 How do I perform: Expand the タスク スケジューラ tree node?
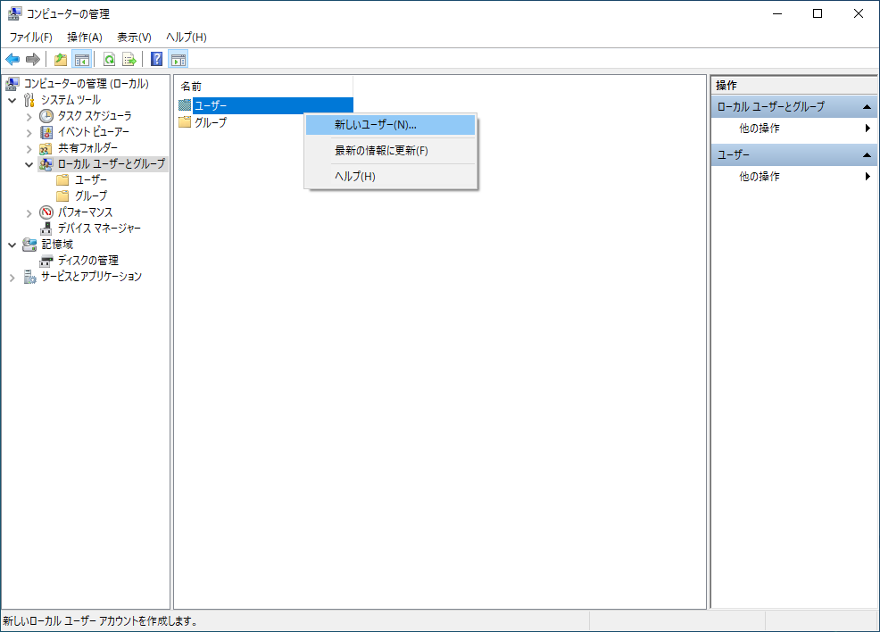coord(29,117)
